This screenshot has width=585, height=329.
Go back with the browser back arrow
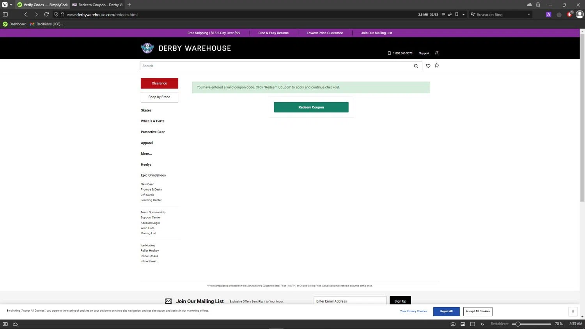click(x=26, y=14)
